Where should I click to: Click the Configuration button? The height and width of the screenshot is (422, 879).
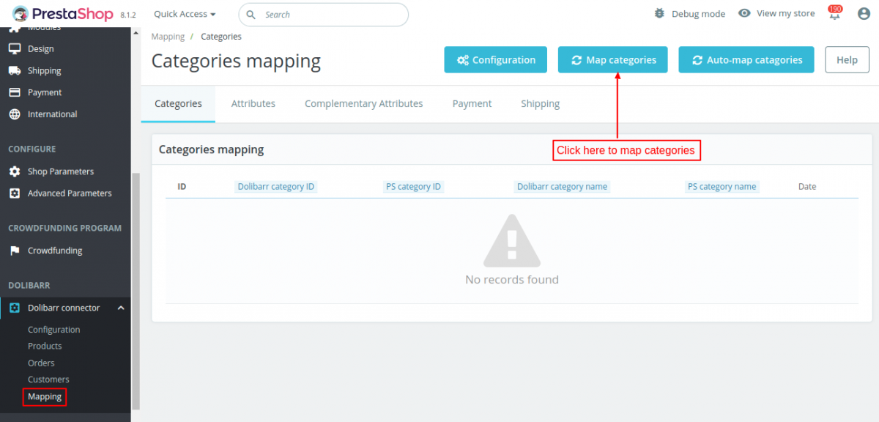(x=495, y=60)
